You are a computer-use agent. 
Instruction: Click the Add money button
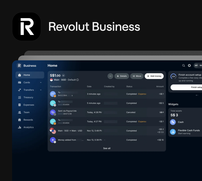tap(154, 76)
